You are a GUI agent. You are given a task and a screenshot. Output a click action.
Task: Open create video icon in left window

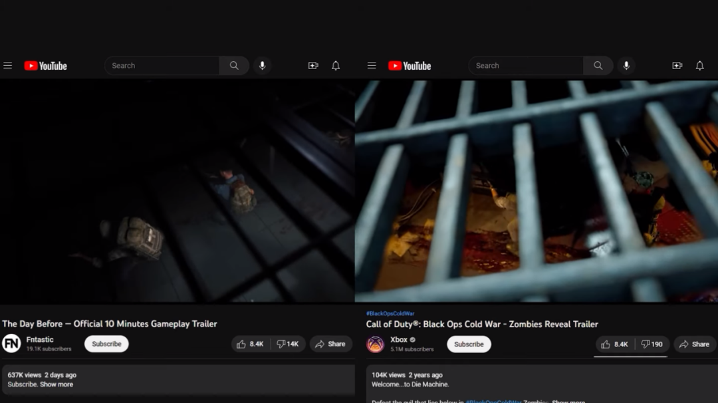(x=313, y=65)
